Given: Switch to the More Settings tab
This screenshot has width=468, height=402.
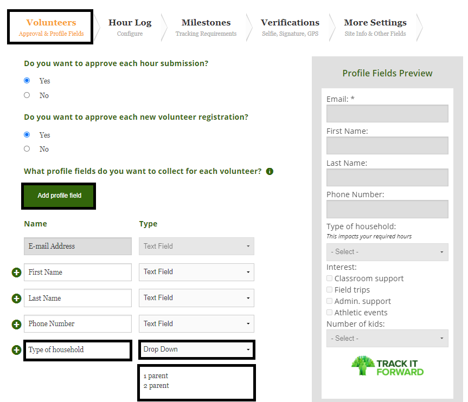Looking at the screenshot, I should tap(375, 27).
